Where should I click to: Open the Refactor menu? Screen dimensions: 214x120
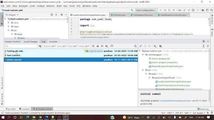50,6
